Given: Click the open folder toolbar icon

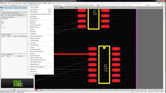Looking at the screenshot, I should (3, 5).
